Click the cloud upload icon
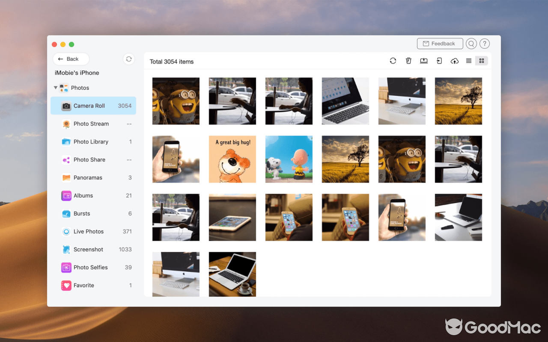This screenshot has height=342, width=548. click(455, 61)
